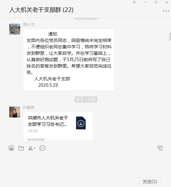Click the send file folder icon
Viewport: 171px width, 187px height.
click(x=21, y=148)
